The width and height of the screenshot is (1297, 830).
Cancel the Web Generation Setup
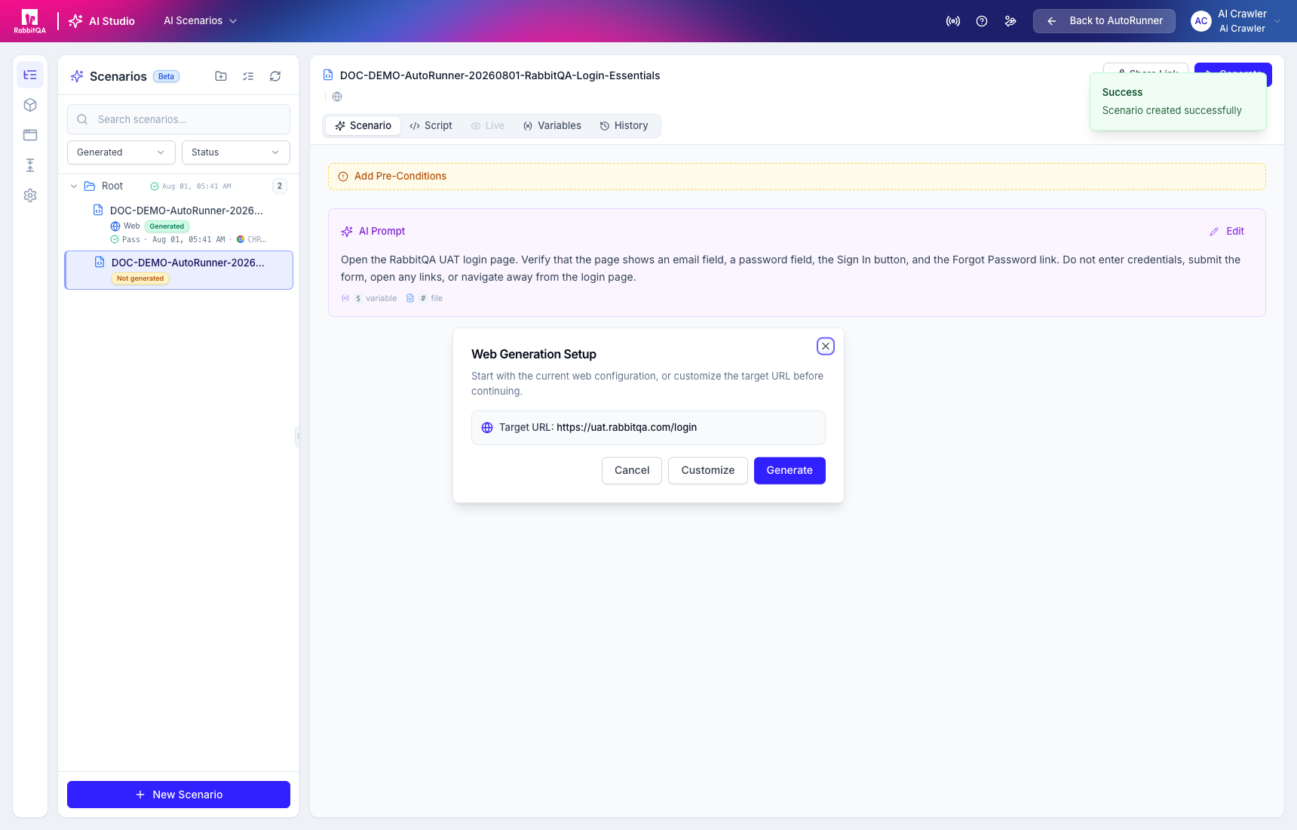pos(632,471)
